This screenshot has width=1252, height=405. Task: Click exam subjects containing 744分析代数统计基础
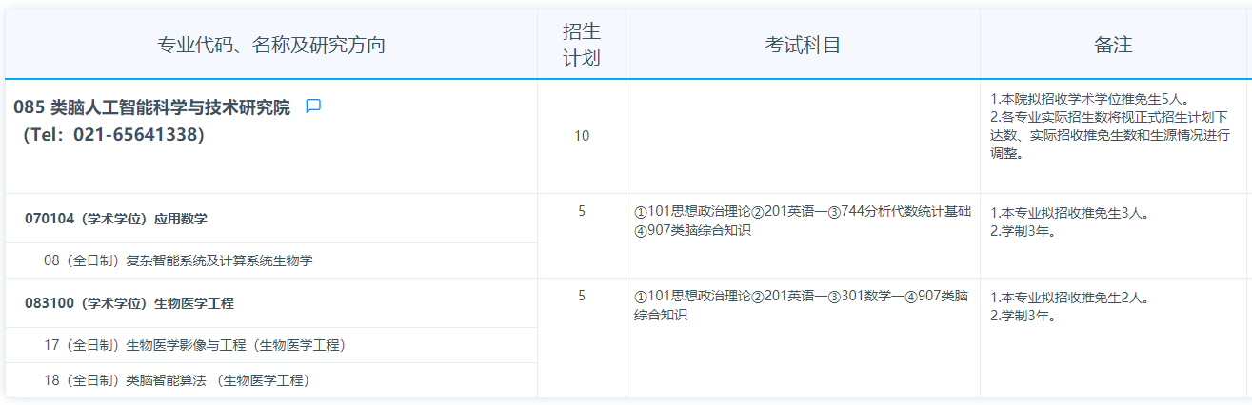(x=802, y=221)
